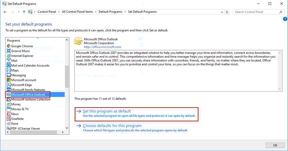This screenshot has height=151, width=288.
Task: Select Default Programs breadcrumb
Action: coord(111,12)
